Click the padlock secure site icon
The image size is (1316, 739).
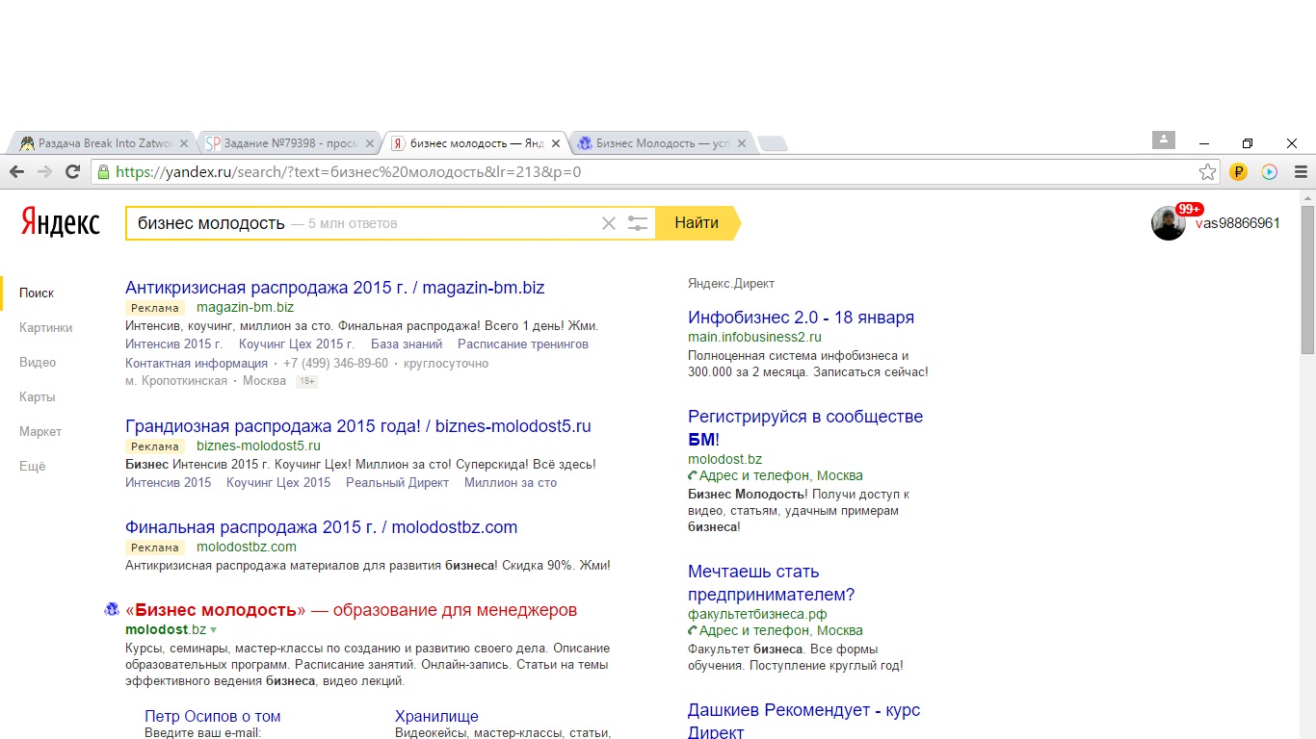pyautogui.click(x=103, y=172)
